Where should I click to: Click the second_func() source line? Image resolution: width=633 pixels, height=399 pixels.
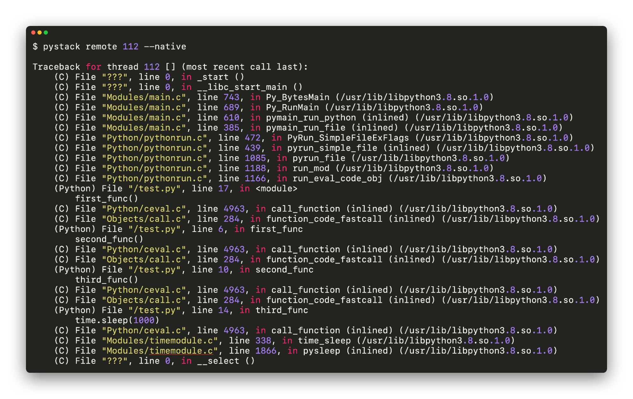[109, 239]
